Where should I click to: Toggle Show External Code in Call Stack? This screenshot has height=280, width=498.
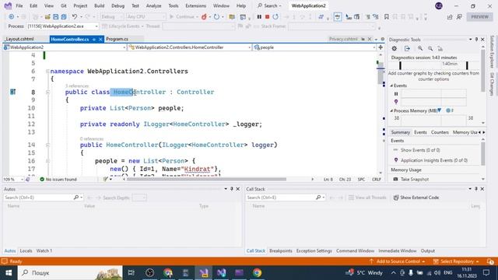[416, 198]
